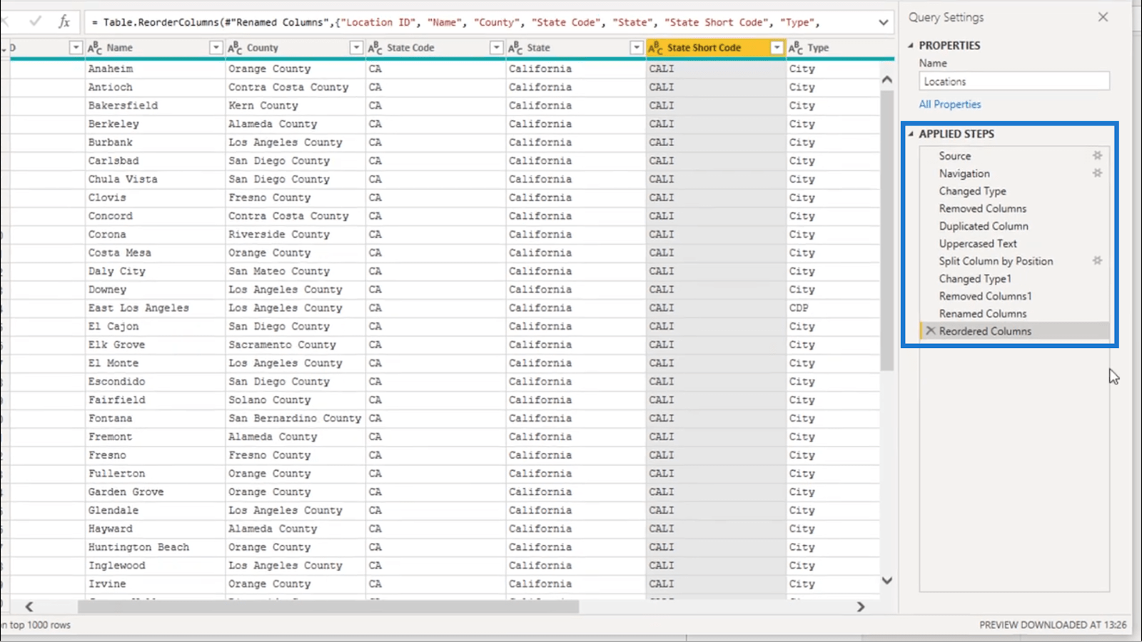The height and width of the screenshot is (642, 1142).
Task: Select the Contra Costa County cell for Antioch
Action: tap(295, 87)
